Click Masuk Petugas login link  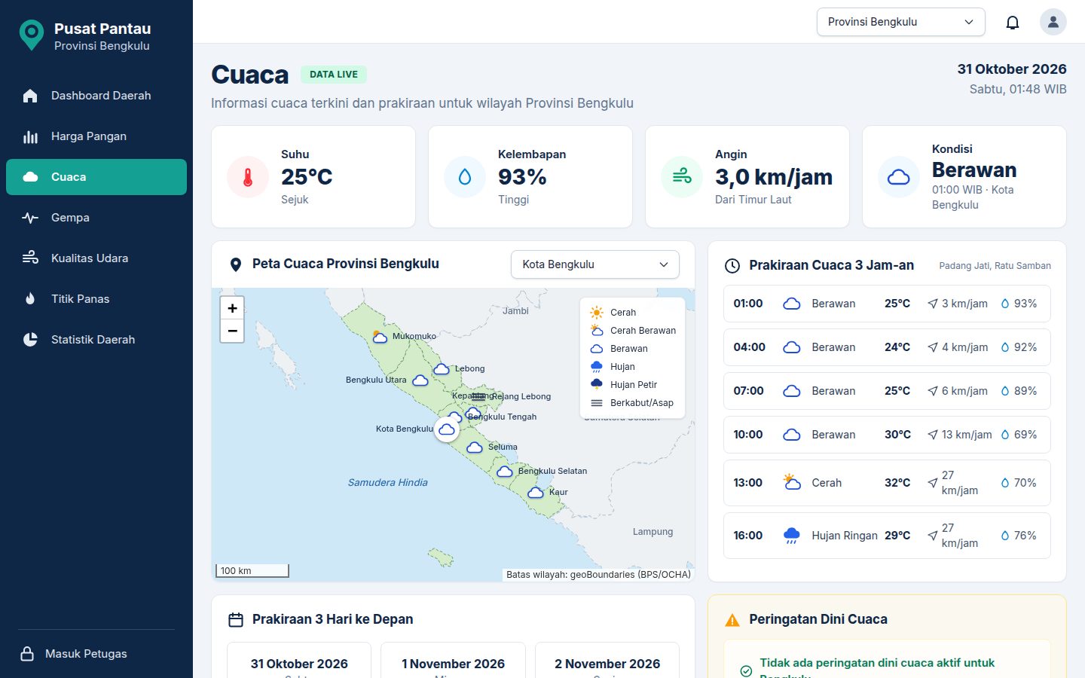click(x=74, y=654)
